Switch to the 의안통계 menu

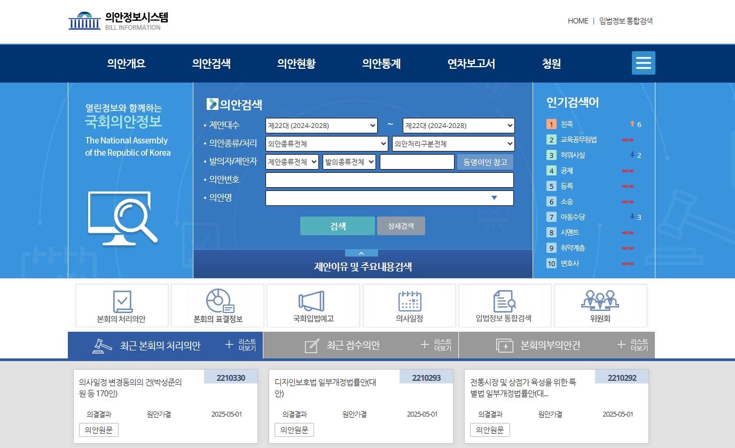381,63
